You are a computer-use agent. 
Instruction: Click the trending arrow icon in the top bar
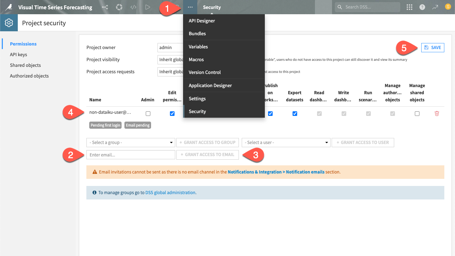[x=435, y=7]
